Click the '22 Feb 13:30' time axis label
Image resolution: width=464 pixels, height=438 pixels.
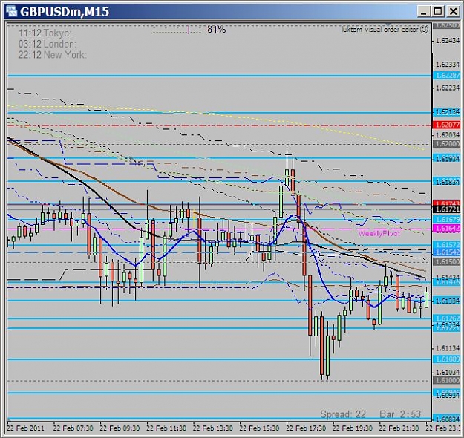click(x=213, y=428)
